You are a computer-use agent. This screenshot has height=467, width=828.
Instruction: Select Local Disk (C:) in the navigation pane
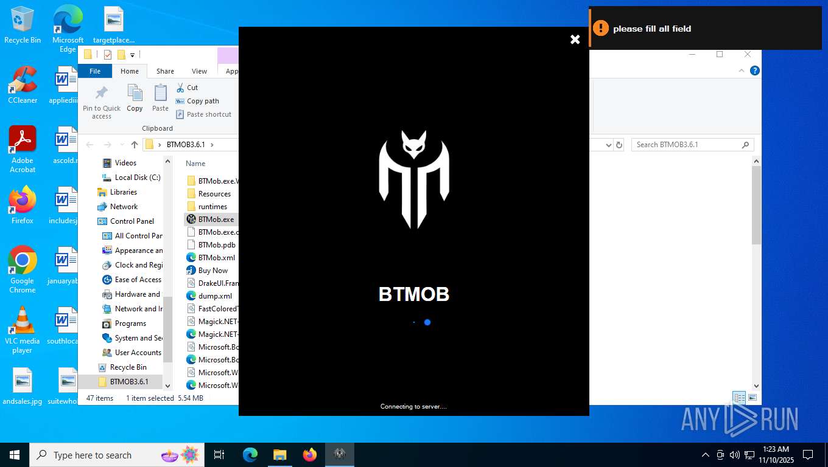click(131, 178)
